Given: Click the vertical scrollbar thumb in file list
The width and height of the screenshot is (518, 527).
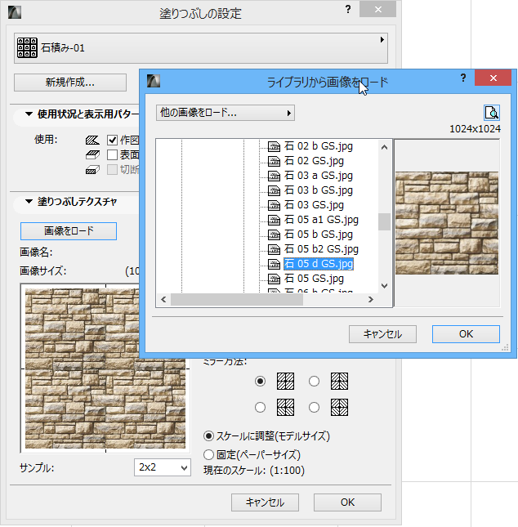Looking at the screenshot, I should pyautogui.click(x=385, y=221).
